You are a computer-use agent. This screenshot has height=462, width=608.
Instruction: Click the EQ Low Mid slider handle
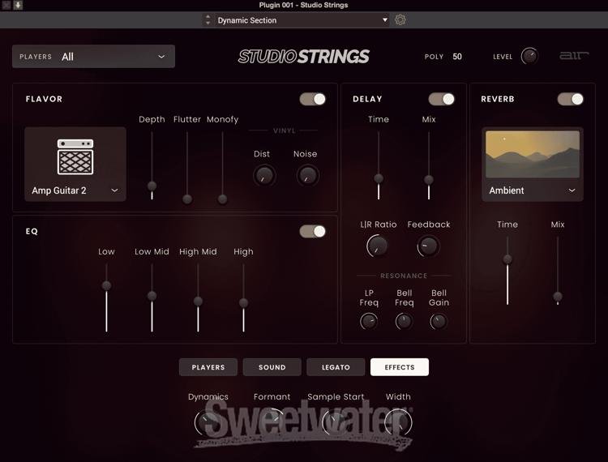click(152, 296)
